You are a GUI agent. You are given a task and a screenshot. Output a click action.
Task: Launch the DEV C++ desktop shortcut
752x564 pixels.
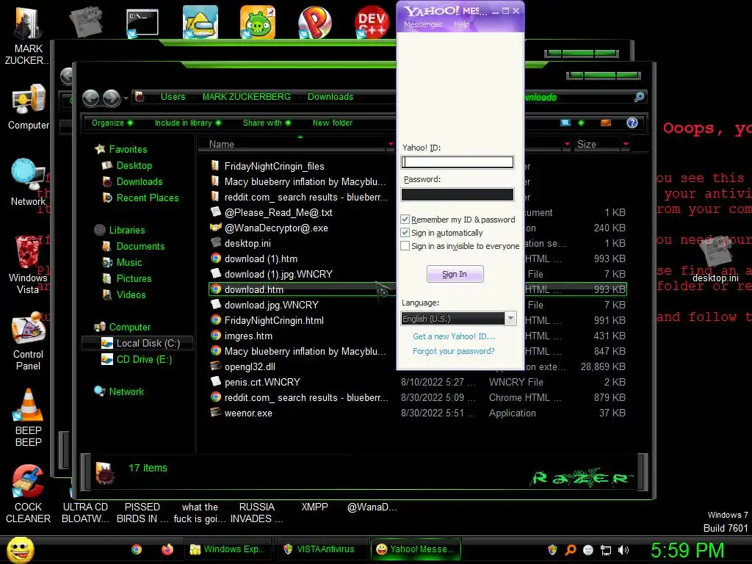pyautogui.click(x=372, y=22)
